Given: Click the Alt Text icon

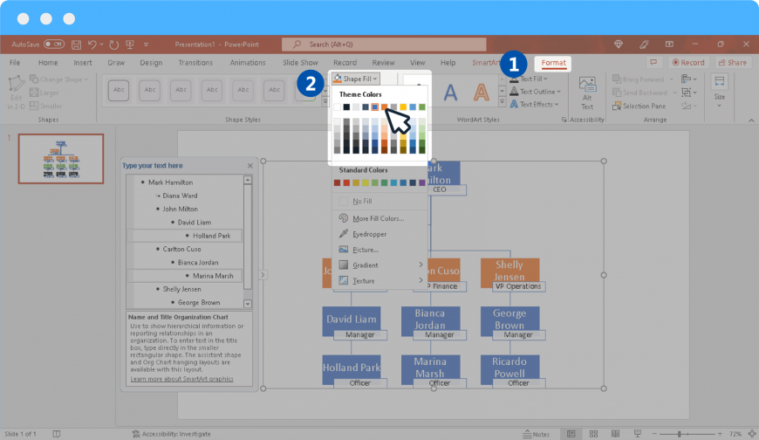Looking at the screenshot, I should tap(586, 93).
